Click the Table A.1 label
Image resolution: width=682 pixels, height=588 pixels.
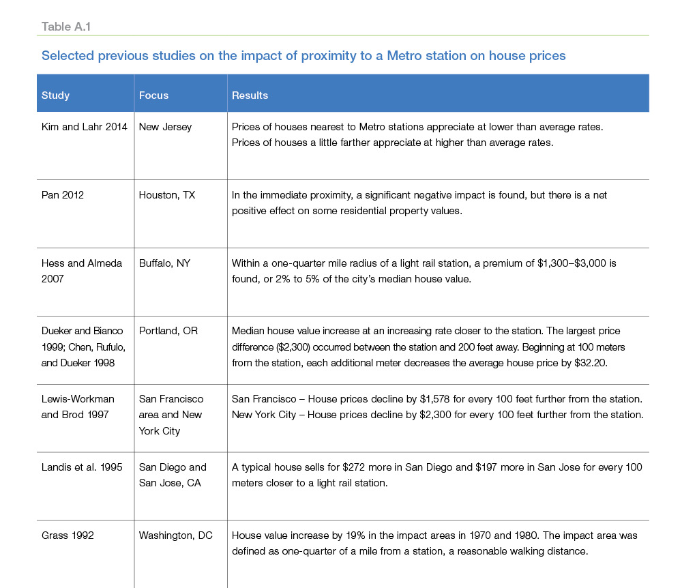[66, 27]
